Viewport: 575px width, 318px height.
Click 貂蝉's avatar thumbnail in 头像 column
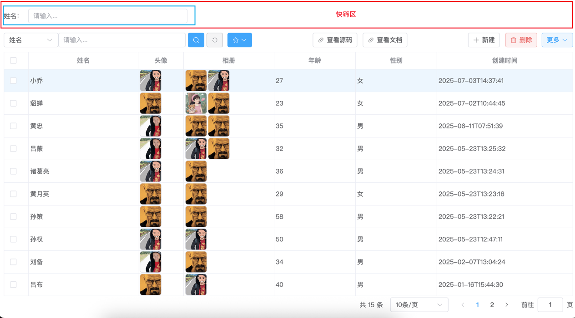151,103
